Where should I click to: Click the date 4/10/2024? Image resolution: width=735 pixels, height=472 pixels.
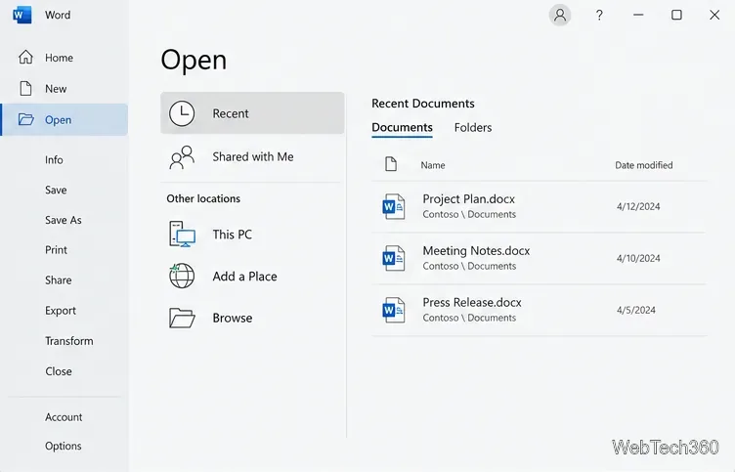(x=638, y=258)
